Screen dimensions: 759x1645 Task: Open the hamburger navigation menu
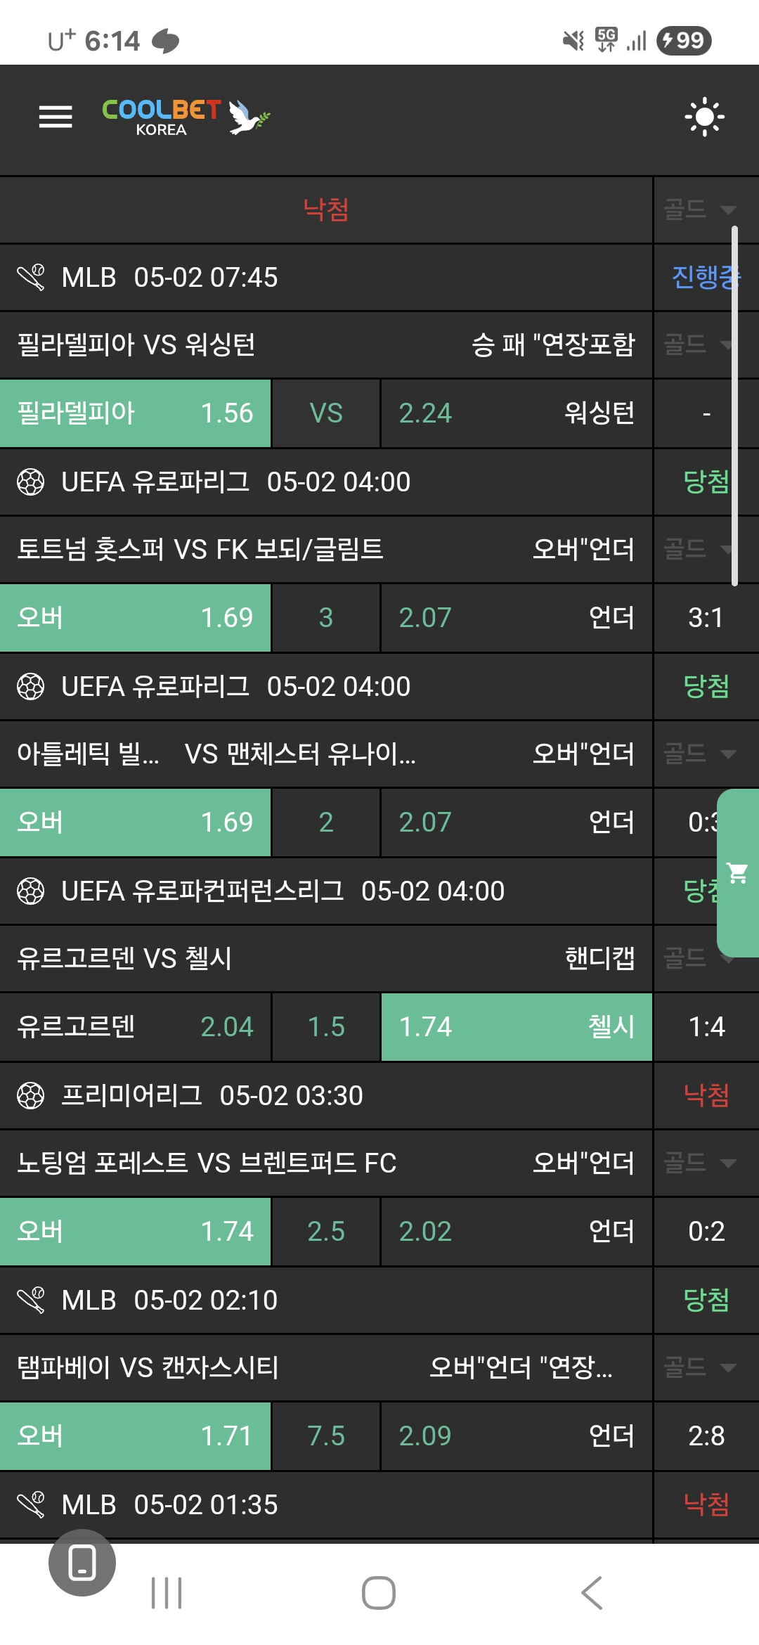(x=56, y=117)
